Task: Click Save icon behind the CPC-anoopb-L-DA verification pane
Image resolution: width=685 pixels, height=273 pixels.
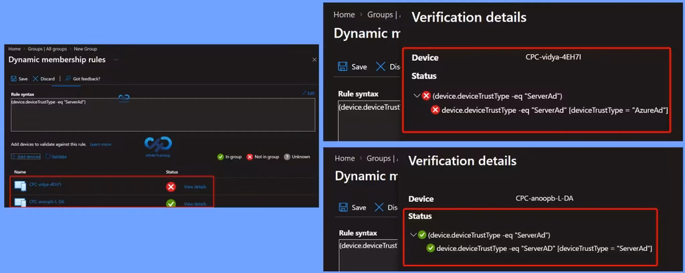Action: (x=343, y=207)
